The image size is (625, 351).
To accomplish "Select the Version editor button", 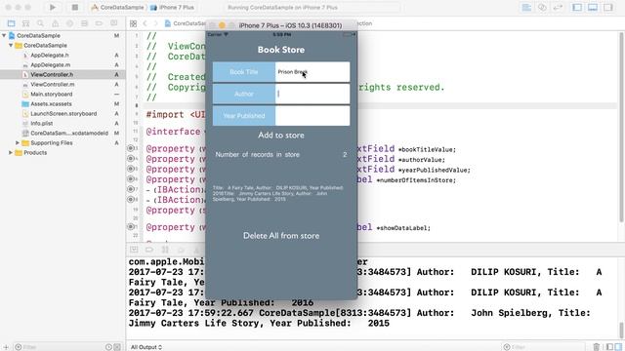I will [x=558, y=7].
